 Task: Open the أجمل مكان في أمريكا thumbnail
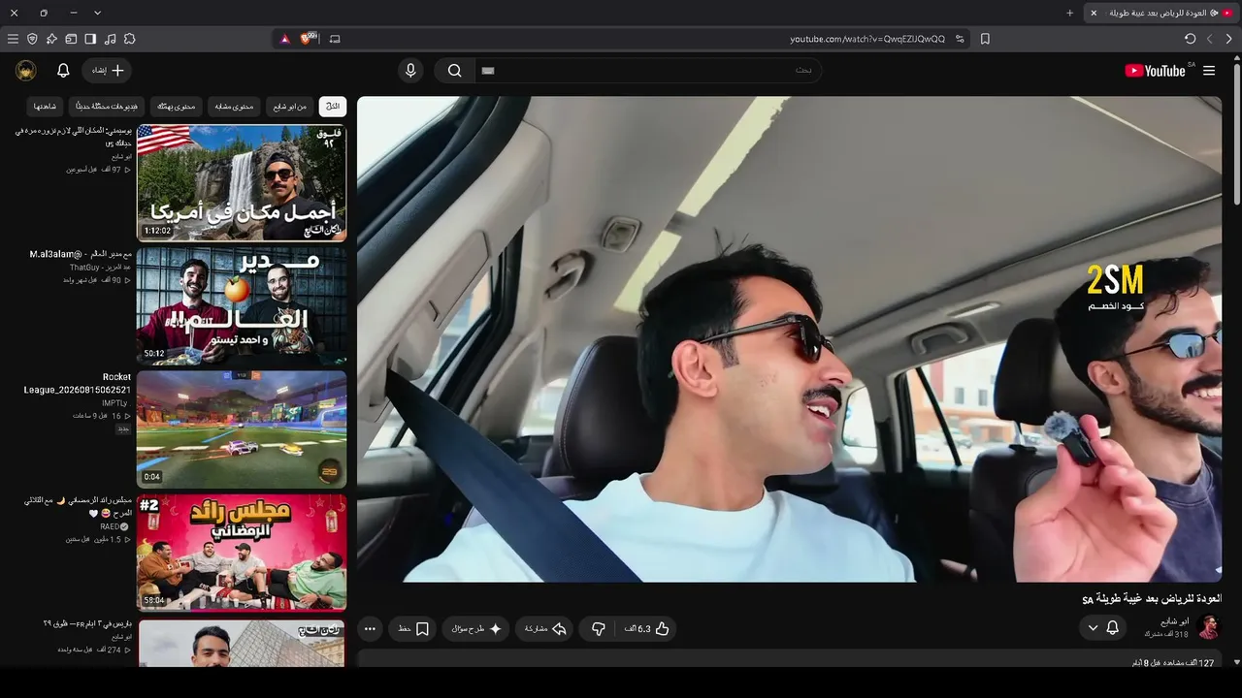click(x=242, y=182)
